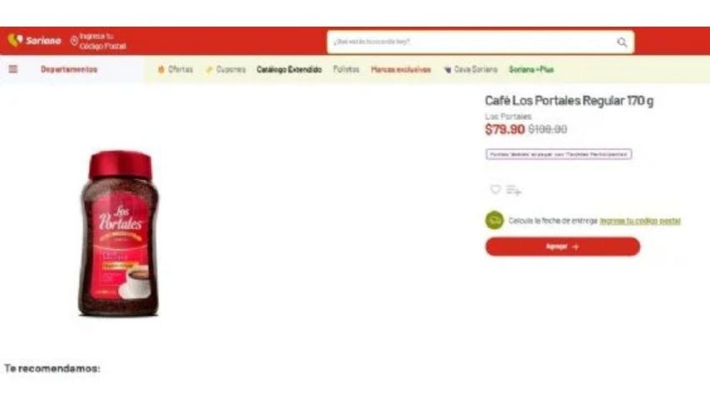The image size is (710, 418).
Task: Open the hamburger menu icon
Action: click(x=13, y=69)
